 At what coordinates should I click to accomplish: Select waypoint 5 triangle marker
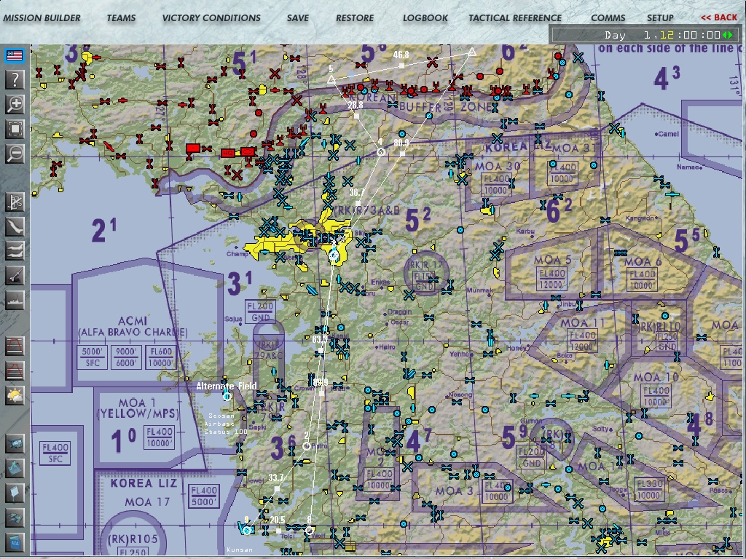[331, 79]
